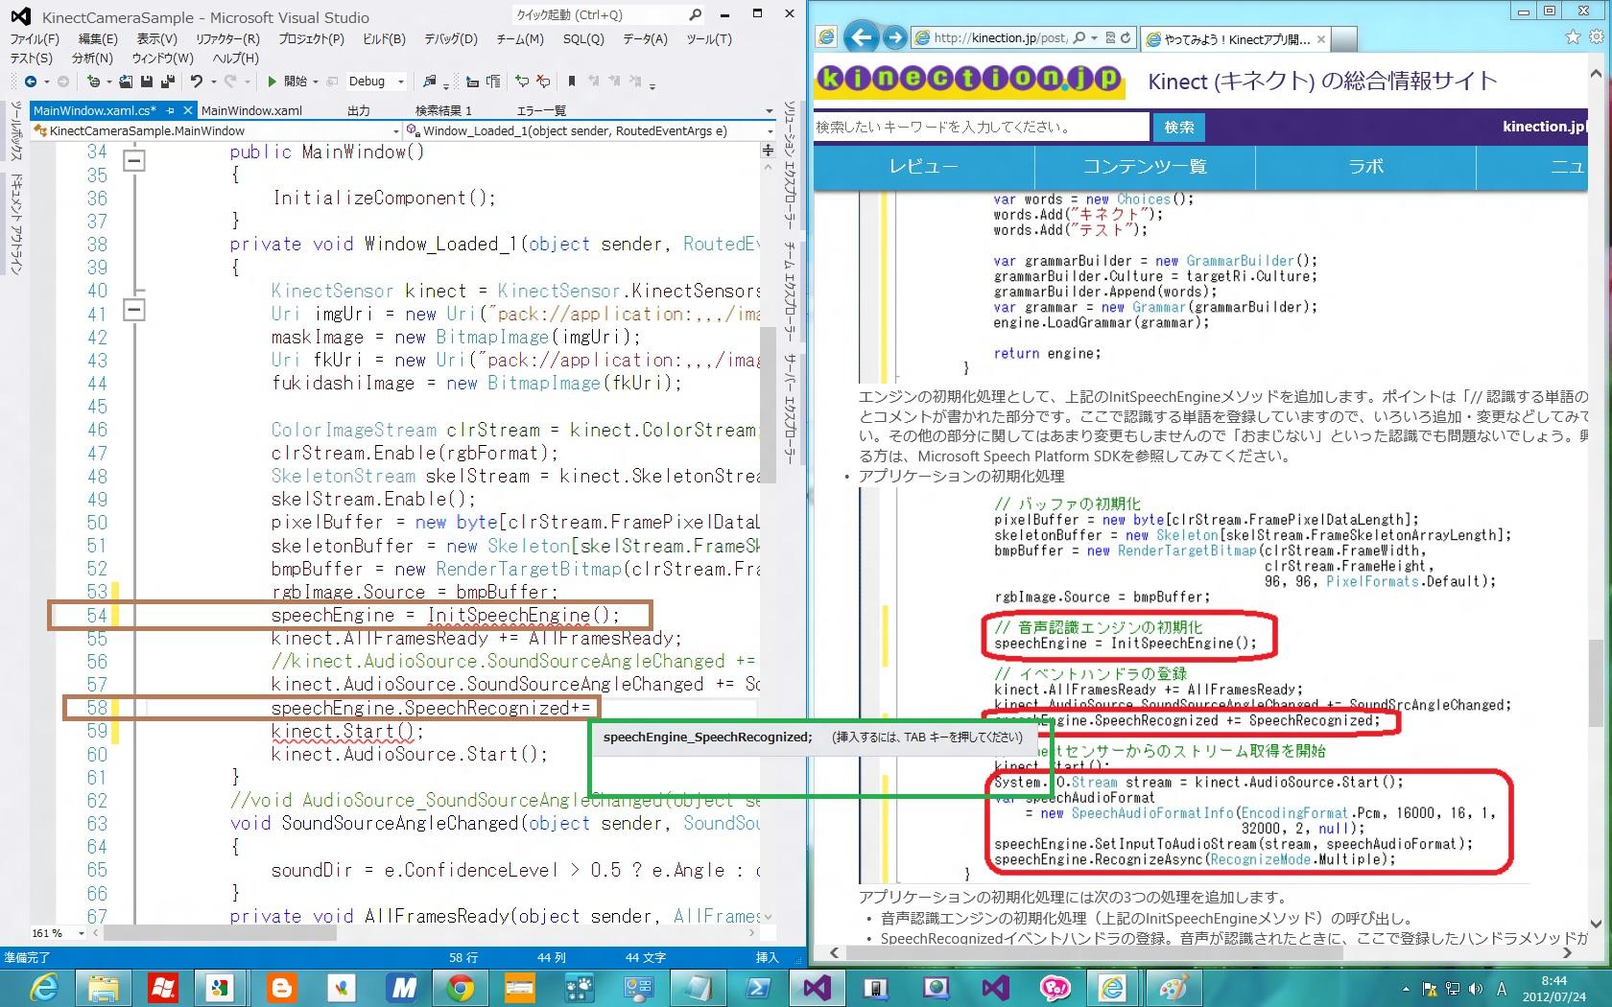Click the Navigate Backward arrow icon
Image resolution: width=1612 pixels, height=1007 pixels.
coord(31,82)
